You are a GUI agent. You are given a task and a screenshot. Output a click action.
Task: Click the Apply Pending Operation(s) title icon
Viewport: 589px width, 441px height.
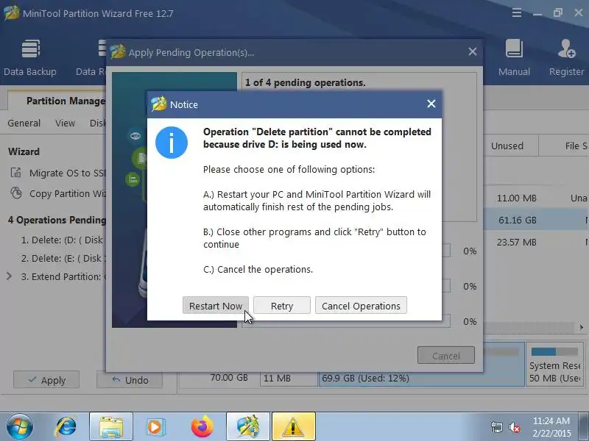[118, 51]
